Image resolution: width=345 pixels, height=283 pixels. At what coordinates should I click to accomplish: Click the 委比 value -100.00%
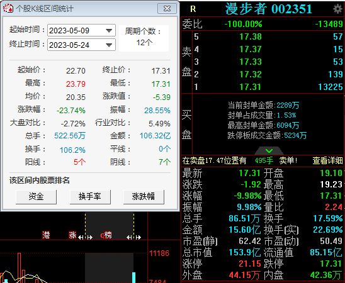243,24
